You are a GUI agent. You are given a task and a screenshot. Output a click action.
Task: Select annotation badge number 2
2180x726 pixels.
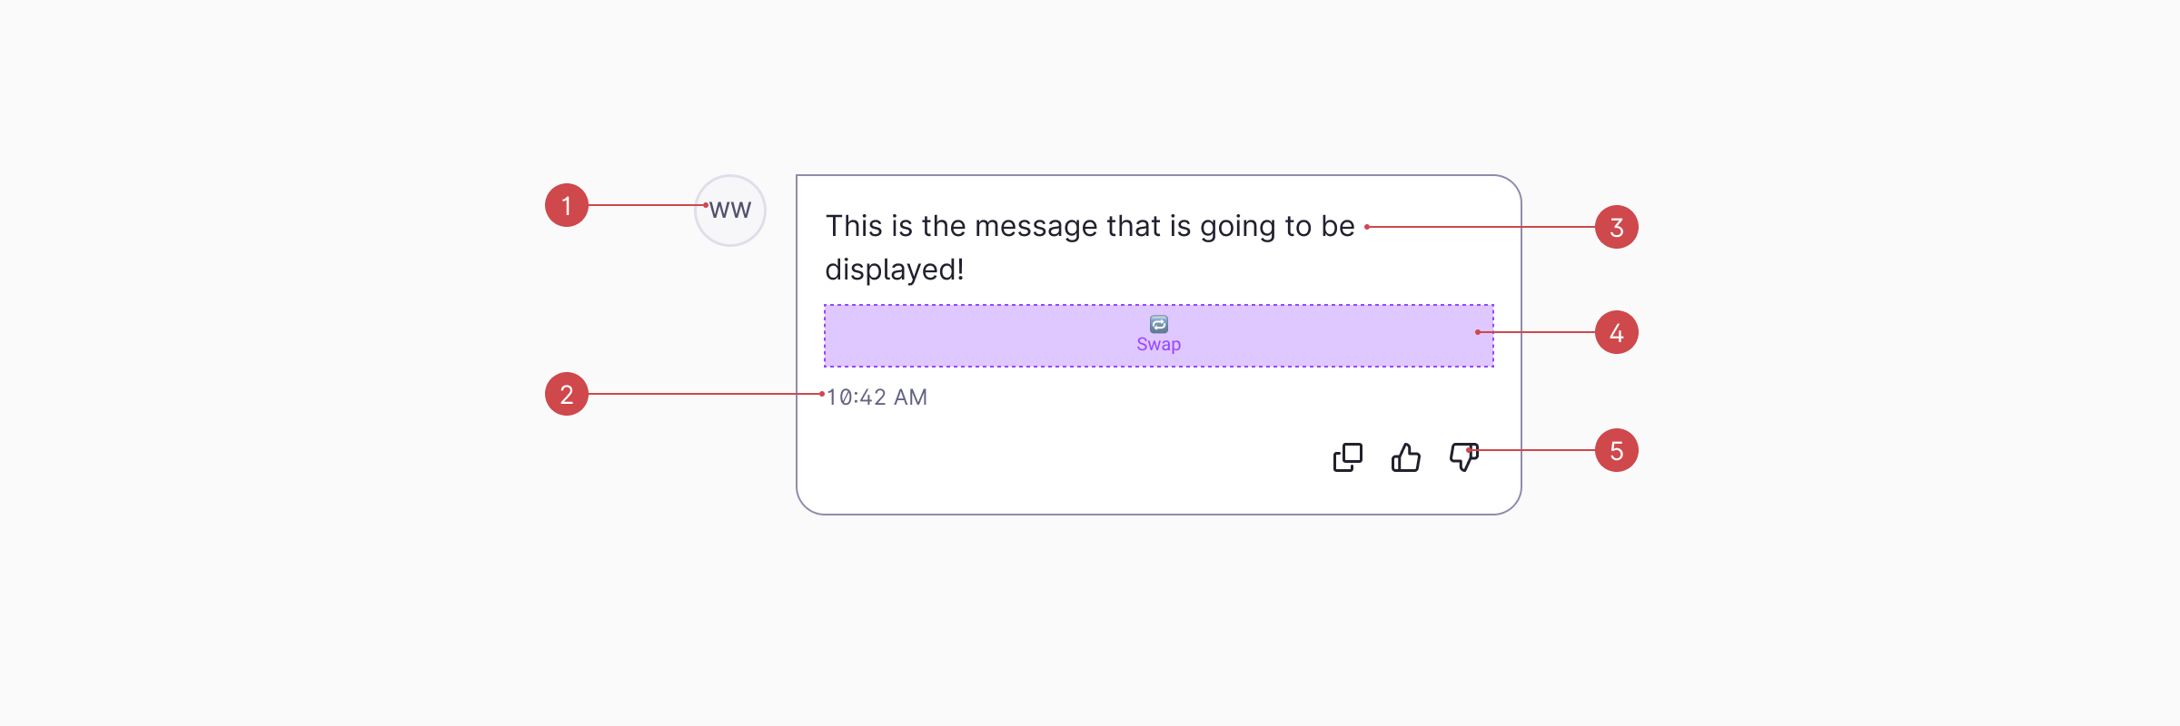point(567,395)
